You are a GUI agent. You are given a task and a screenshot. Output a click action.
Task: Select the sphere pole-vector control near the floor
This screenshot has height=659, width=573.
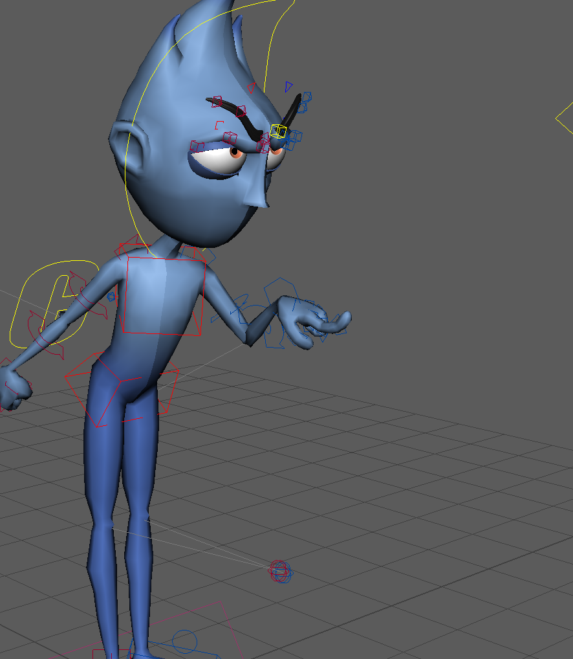281,572
